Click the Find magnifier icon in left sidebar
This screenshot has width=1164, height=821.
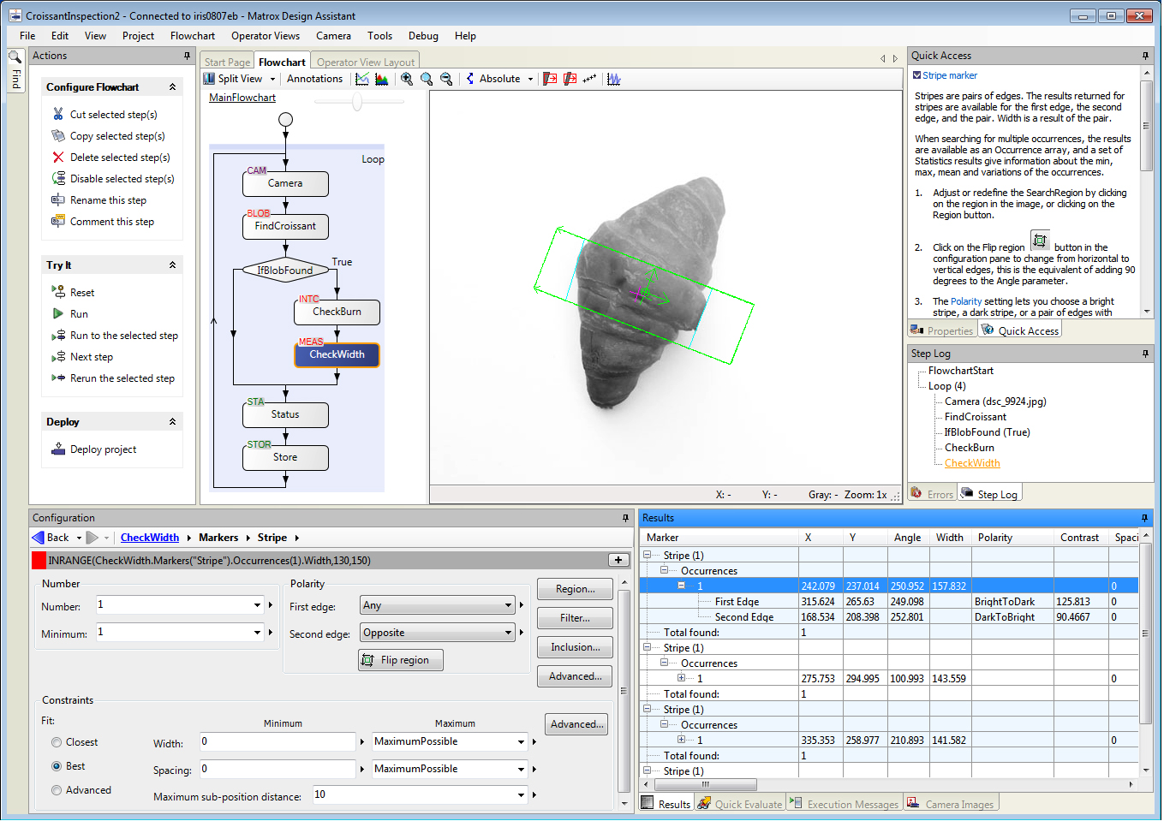pyautogui.click(x=15, y=57)
